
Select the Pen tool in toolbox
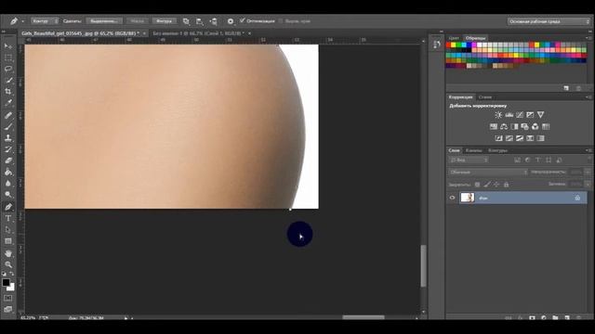tap(8, 207)
